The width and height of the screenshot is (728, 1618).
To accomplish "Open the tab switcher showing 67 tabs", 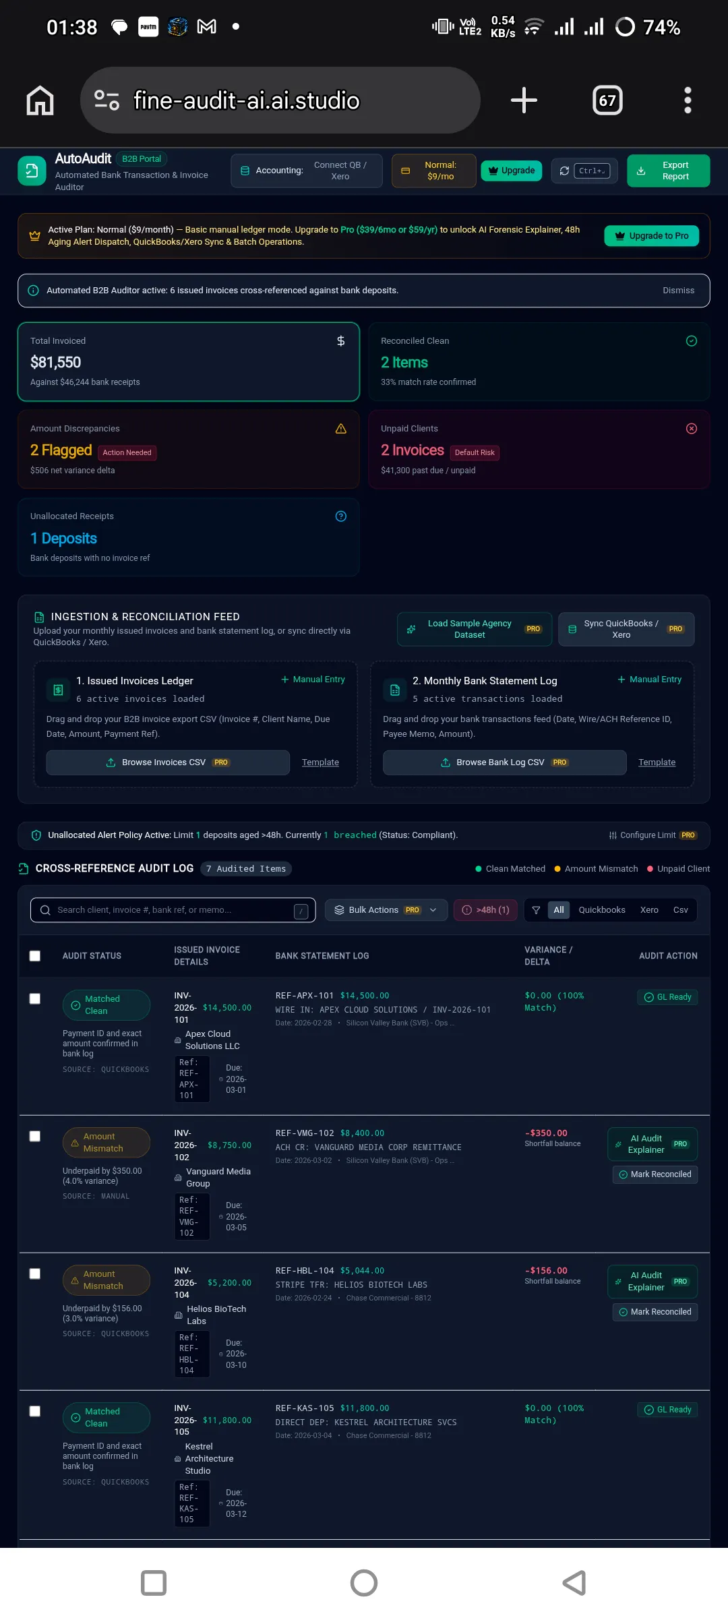I will tap(607, 100).
